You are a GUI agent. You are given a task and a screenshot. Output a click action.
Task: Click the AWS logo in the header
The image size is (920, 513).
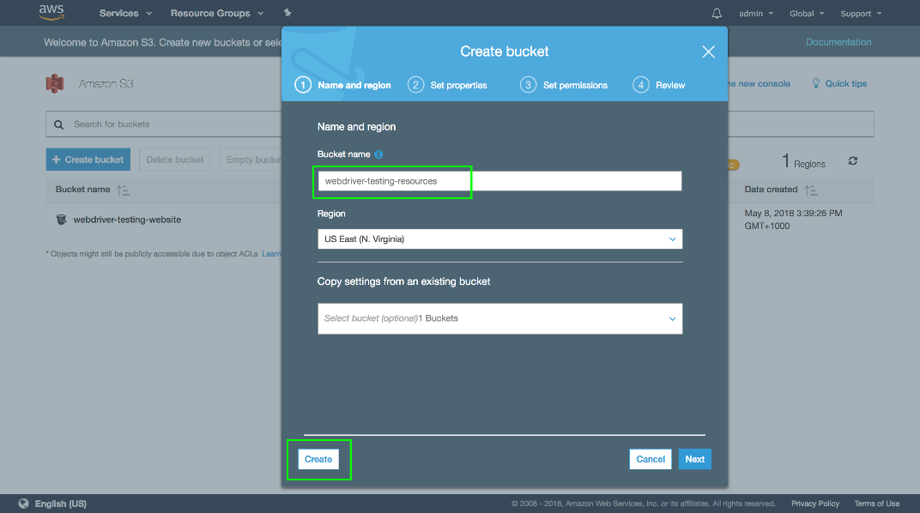pos(51,13)
